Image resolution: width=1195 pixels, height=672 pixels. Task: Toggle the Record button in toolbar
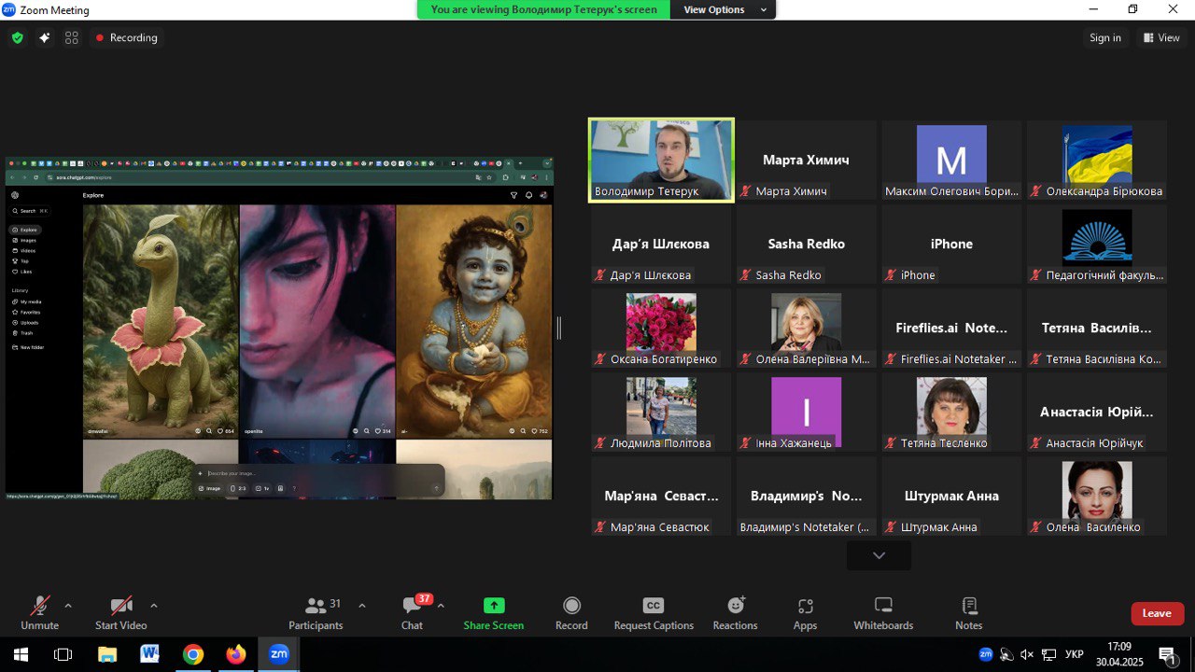tap(571, 613)
